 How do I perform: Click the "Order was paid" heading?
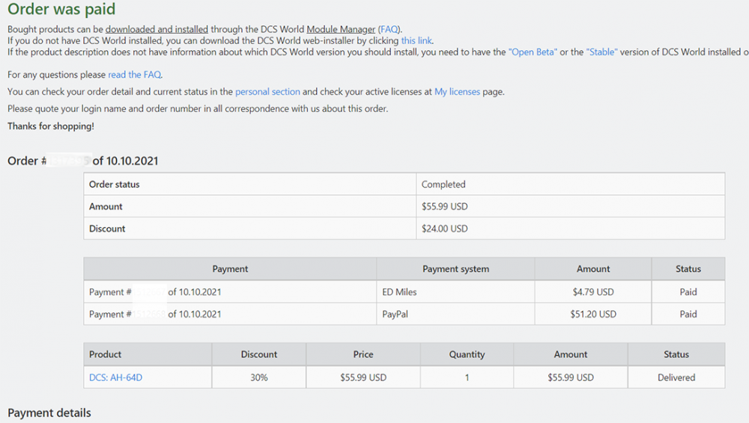point(61,10)
